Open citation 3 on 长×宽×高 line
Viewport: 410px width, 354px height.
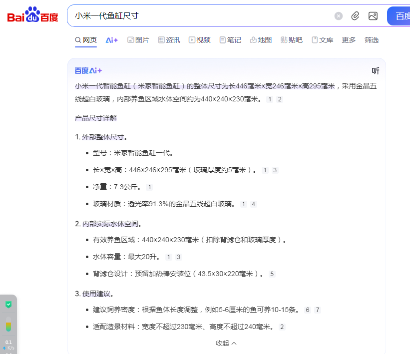coord(275,170)
